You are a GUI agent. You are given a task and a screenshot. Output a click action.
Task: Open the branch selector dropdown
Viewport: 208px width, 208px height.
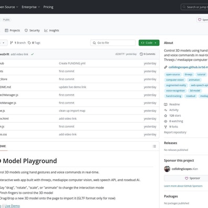click(x=4, y=43)
